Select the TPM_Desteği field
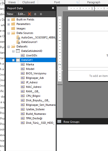 [34, 118]
